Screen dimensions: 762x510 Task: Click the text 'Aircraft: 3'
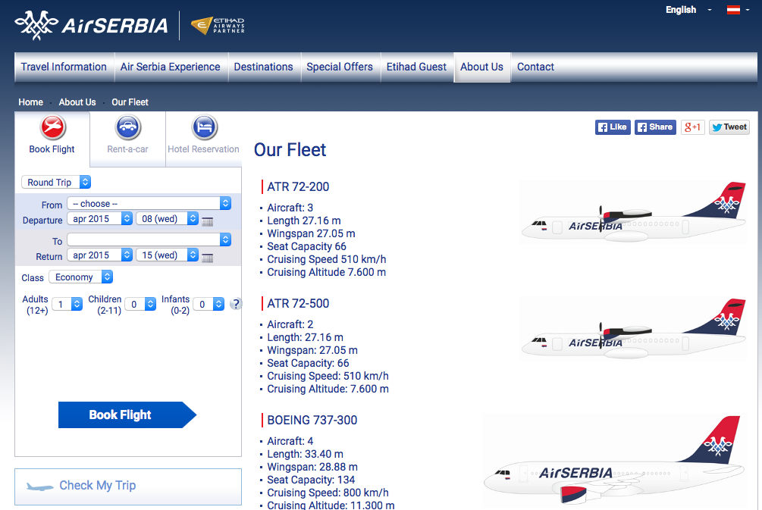point(290,208)
